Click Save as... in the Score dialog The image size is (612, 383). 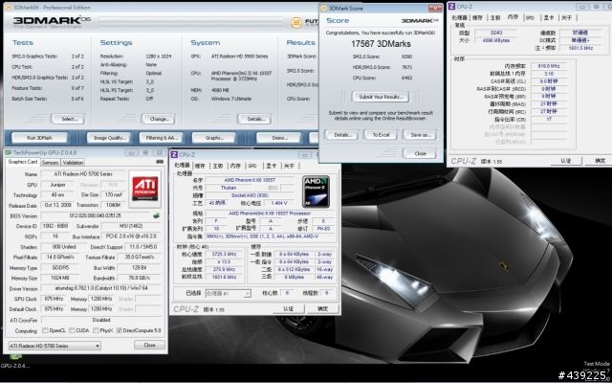420,135
